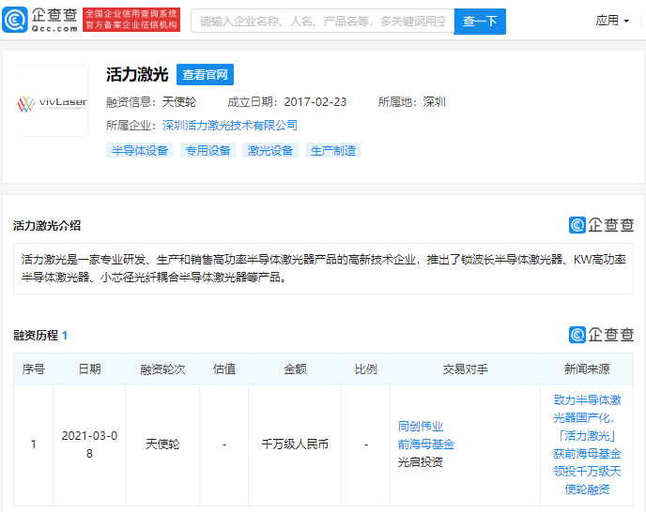Open the 应用 dropdown menu
This screenshot has height=512, width=646.
(612, 21)
